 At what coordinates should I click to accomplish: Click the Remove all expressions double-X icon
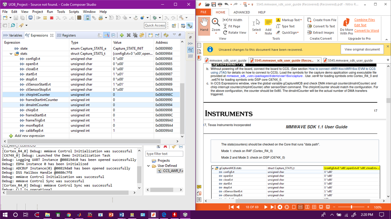[135, 35]
